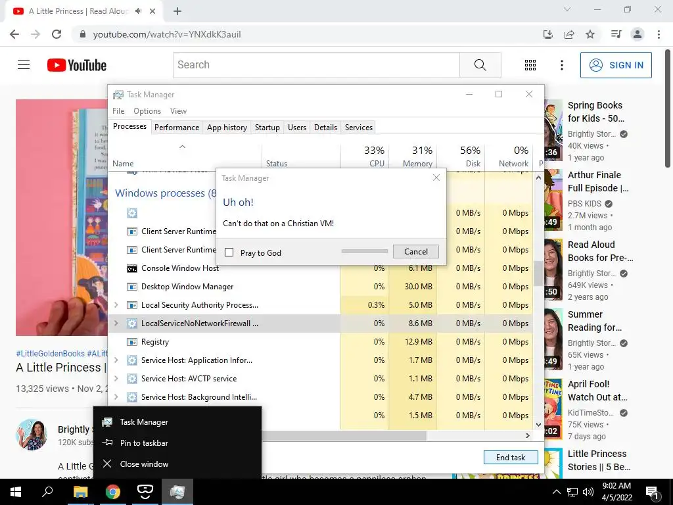The image size is (673, 505).
Task: Expand Service Host: Background Intelligent row
Action: 116,397
